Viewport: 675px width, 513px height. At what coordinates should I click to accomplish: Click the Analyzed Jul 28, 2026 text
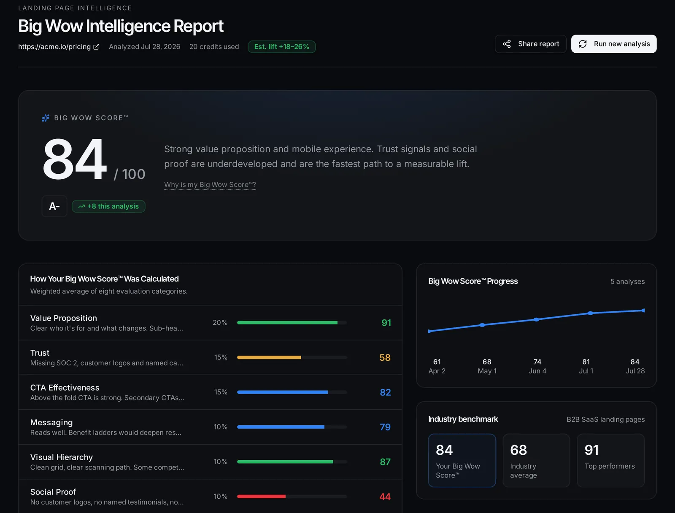click(144, 47)
